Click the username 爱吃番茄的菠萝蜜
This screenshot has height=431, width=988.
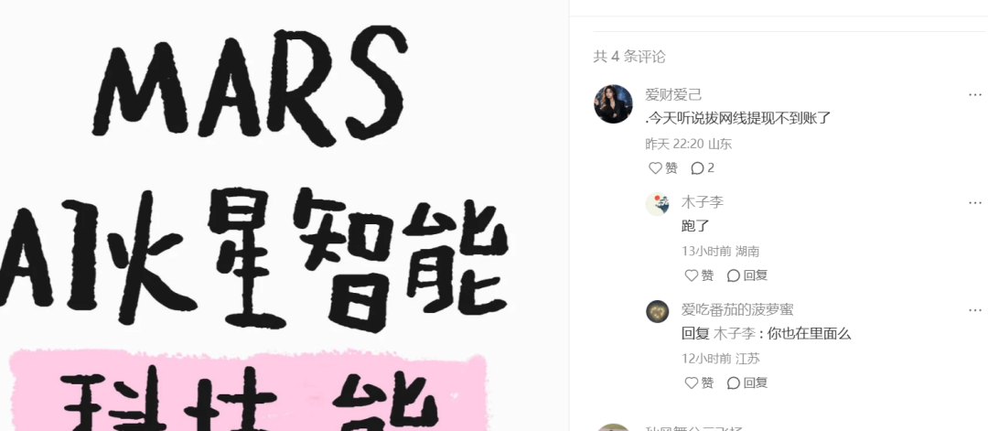pyautogui.click(x=737, y=309)
